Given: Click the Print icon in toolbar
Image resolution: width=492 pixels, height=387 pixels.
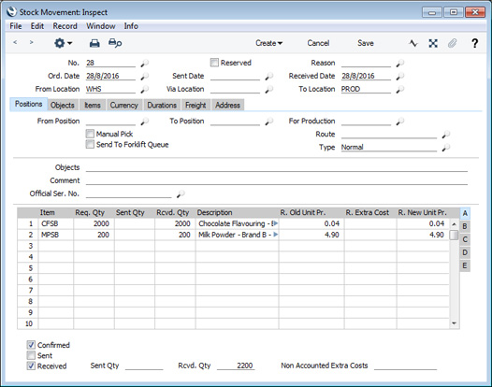Looking at the screenshot, I should (94, 43).
